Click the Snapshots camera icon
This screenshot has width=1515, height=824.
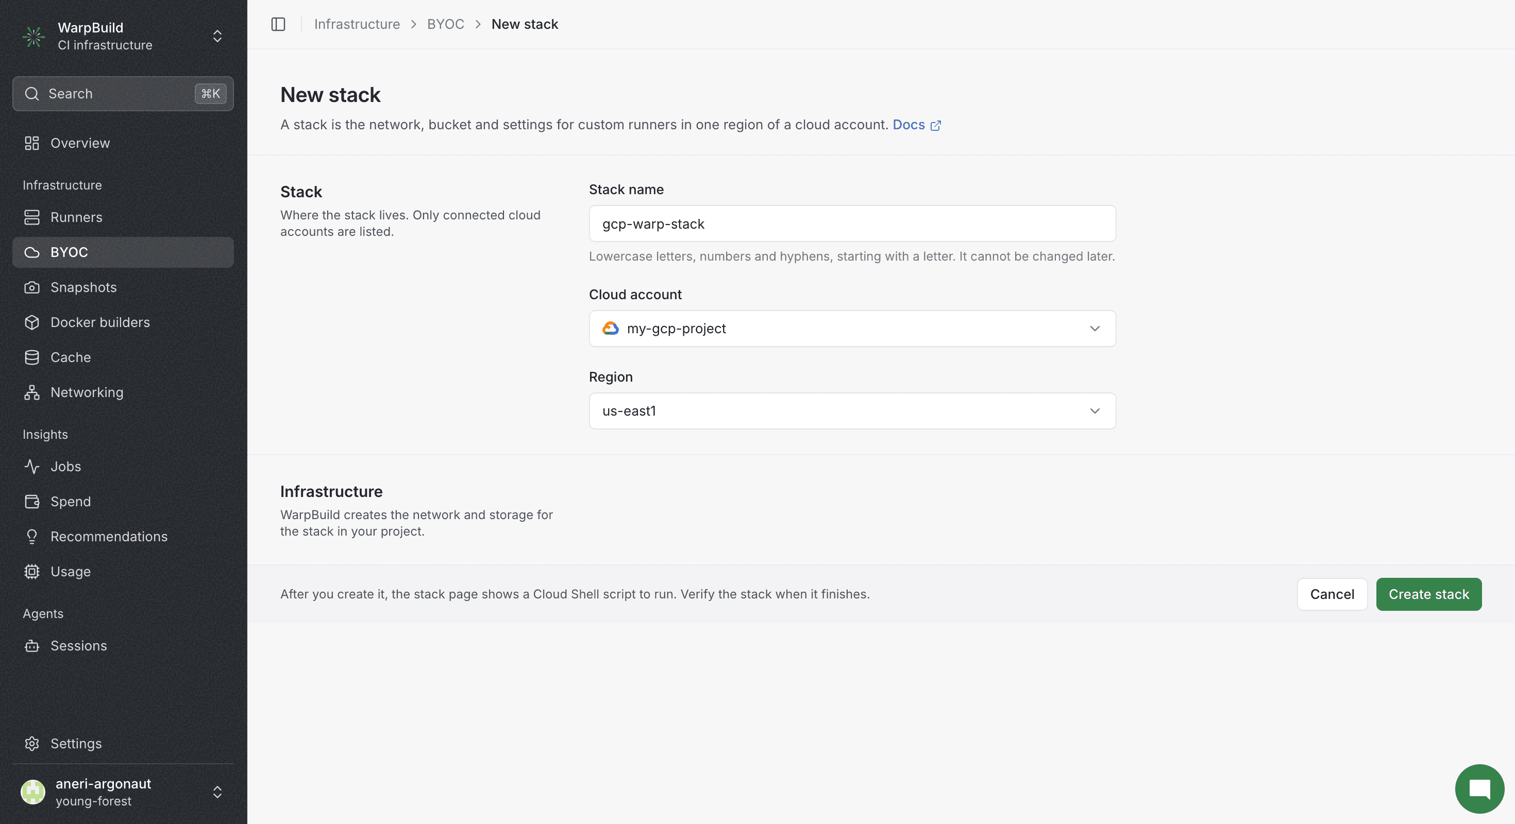click(x=32, y=287)
